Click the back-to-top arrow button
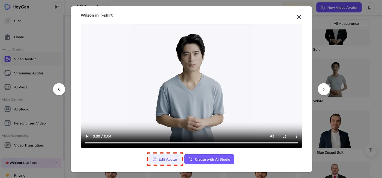The height and width of the screenshot is (178, 382). [x=371, y=150]
